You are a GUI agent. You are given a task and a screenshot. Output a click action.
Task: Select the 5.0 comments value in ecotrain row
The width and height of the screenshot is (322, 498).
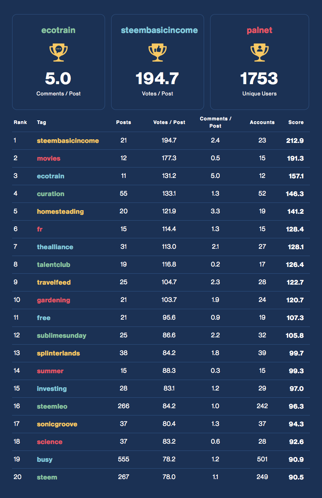[215, 176]
